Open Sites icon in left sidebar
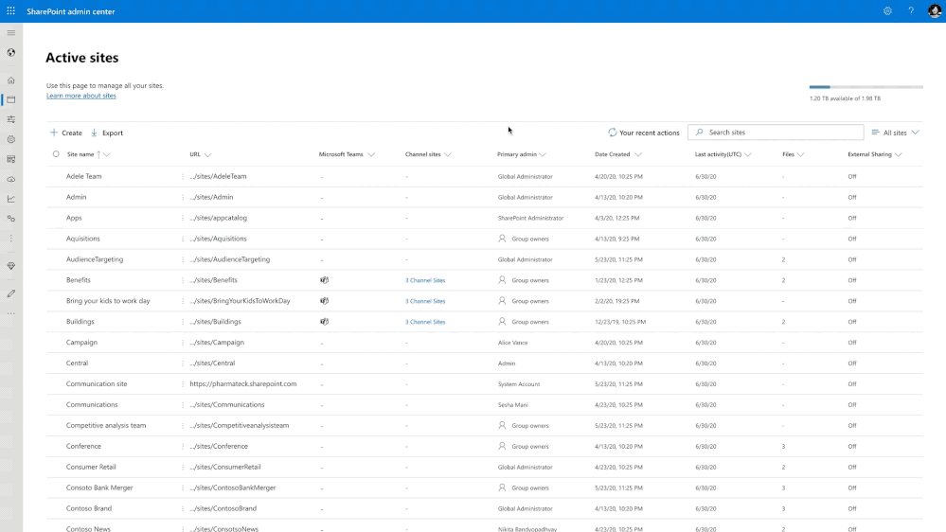This screenshot has width=946, height=532. (10, 99)
